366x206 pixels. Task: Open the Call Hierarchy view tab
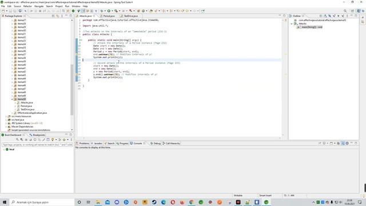(x=171, y=143)
